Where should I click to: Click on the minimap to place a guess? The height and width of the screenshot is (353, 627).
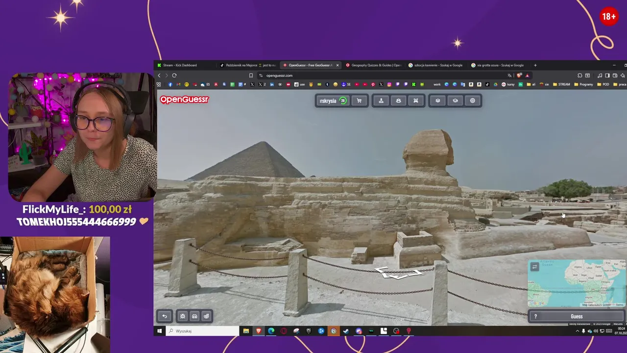click(577, 283)
